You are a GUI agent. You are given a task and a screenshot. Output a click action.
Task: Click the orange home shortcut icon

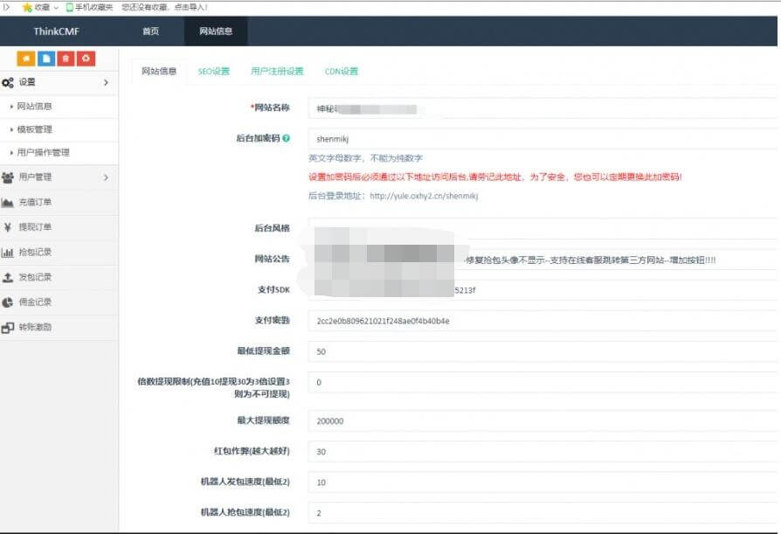(x=26, y=59)
